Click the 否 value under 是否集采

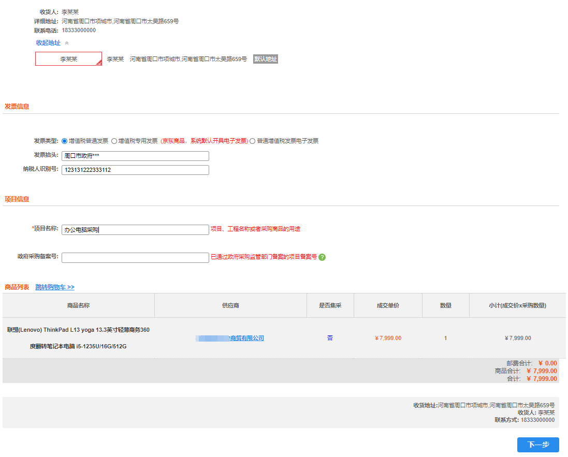330,338
